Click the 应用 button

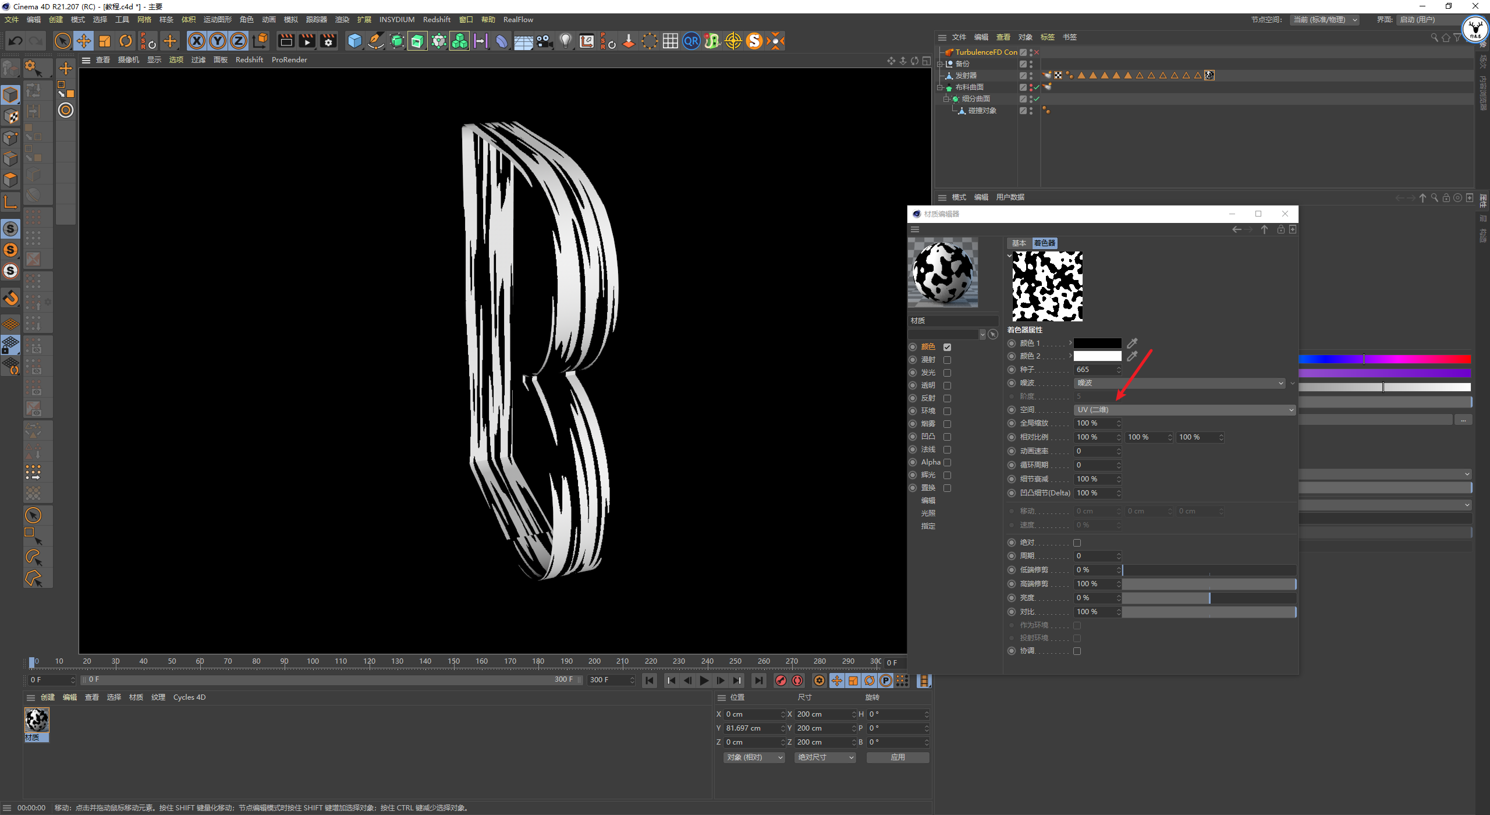coord(897,757)
